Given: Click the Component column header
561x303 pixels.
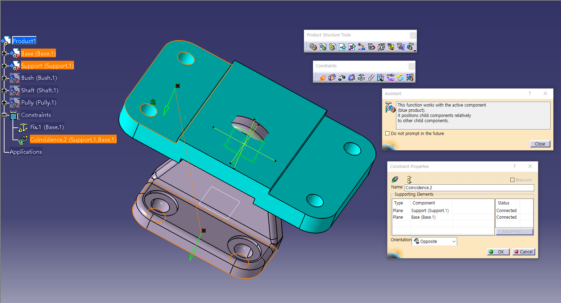Looking at the screenshot, I should (431, 203).
